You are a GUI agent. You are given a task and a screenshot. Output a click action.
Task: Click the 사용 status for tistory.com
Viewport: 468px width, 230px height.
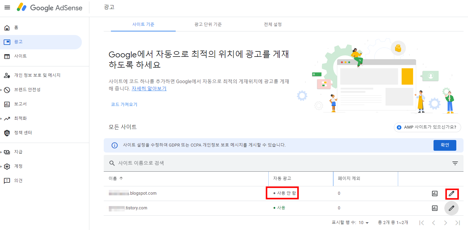(x=279, y=208)
